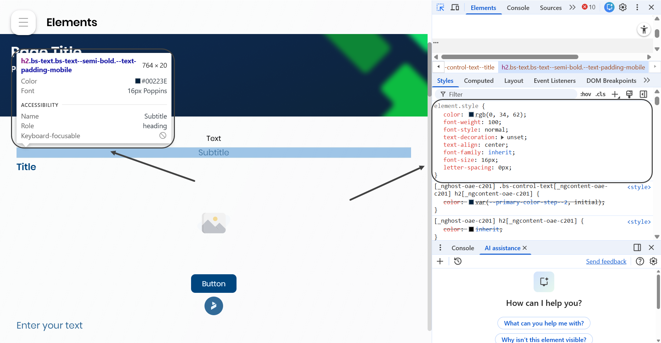Click the AI assistance help icon
The width and height of the screenshot is (661, 343).
[640, 262]
